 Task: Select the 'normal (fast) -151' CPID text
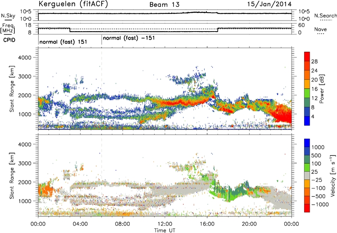[129, 38]
